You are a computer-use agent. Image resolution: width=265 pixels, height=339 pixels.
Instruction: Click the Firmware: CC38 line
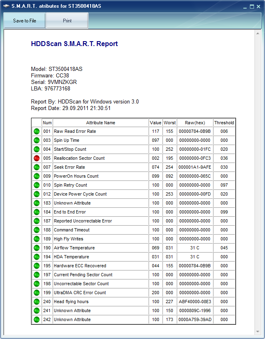50,75
